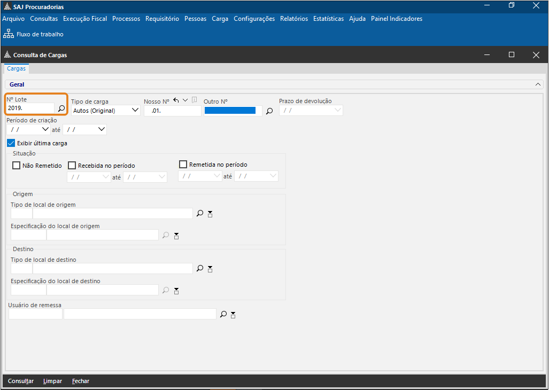The height and width of the screenshot is (390, 549).
Task: Collapse the Geral section chevron
Action: point(538,84)
